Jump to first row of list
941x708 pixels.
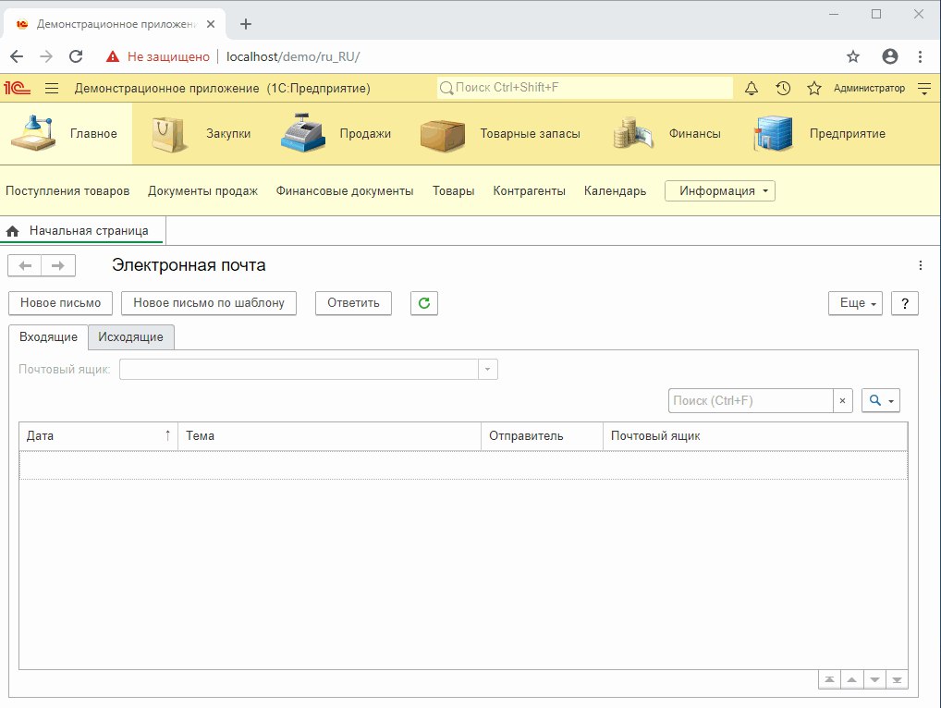[x=829, y=679]
